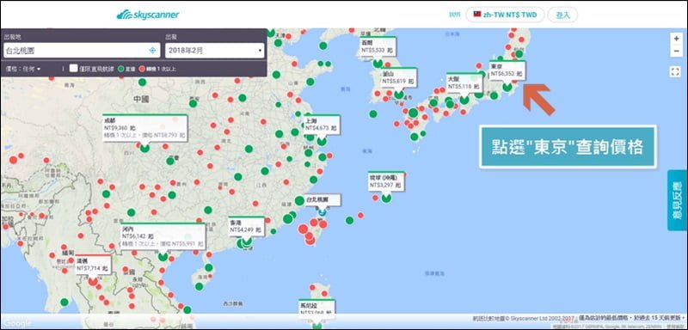Open the 2018年2月 departure month dropdown
688x330 pixels.
[214, 51]
